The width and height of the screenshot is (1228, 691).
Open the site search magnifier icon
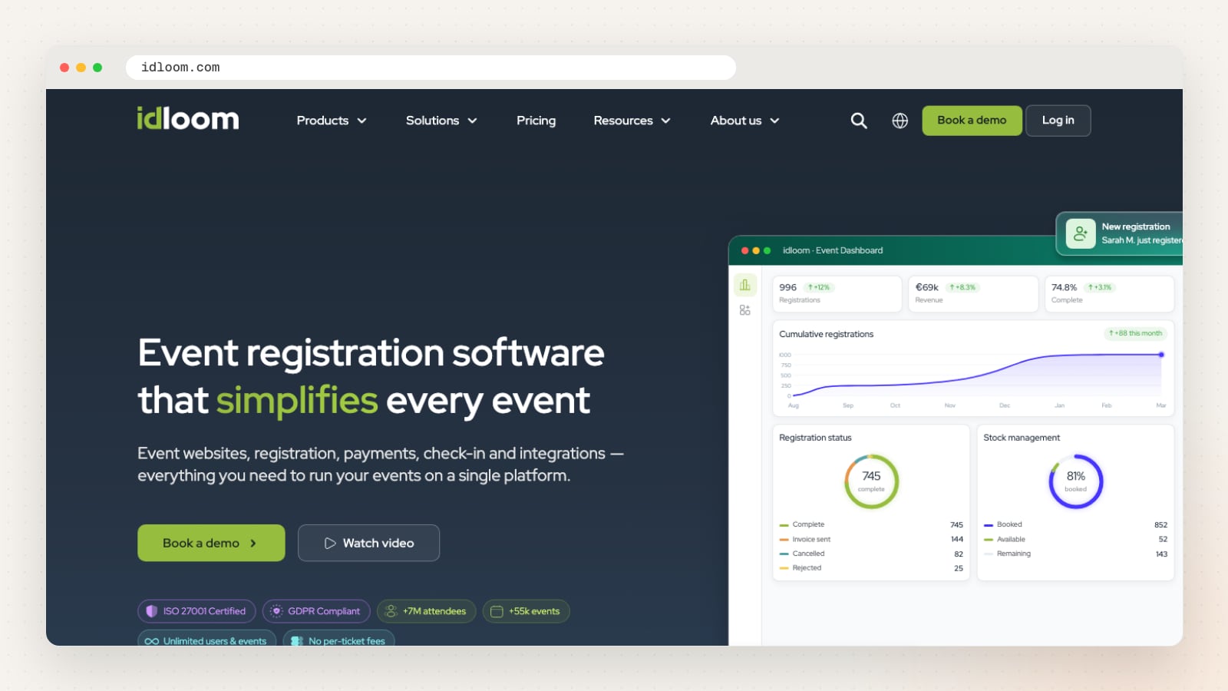(x=859, y=121)
